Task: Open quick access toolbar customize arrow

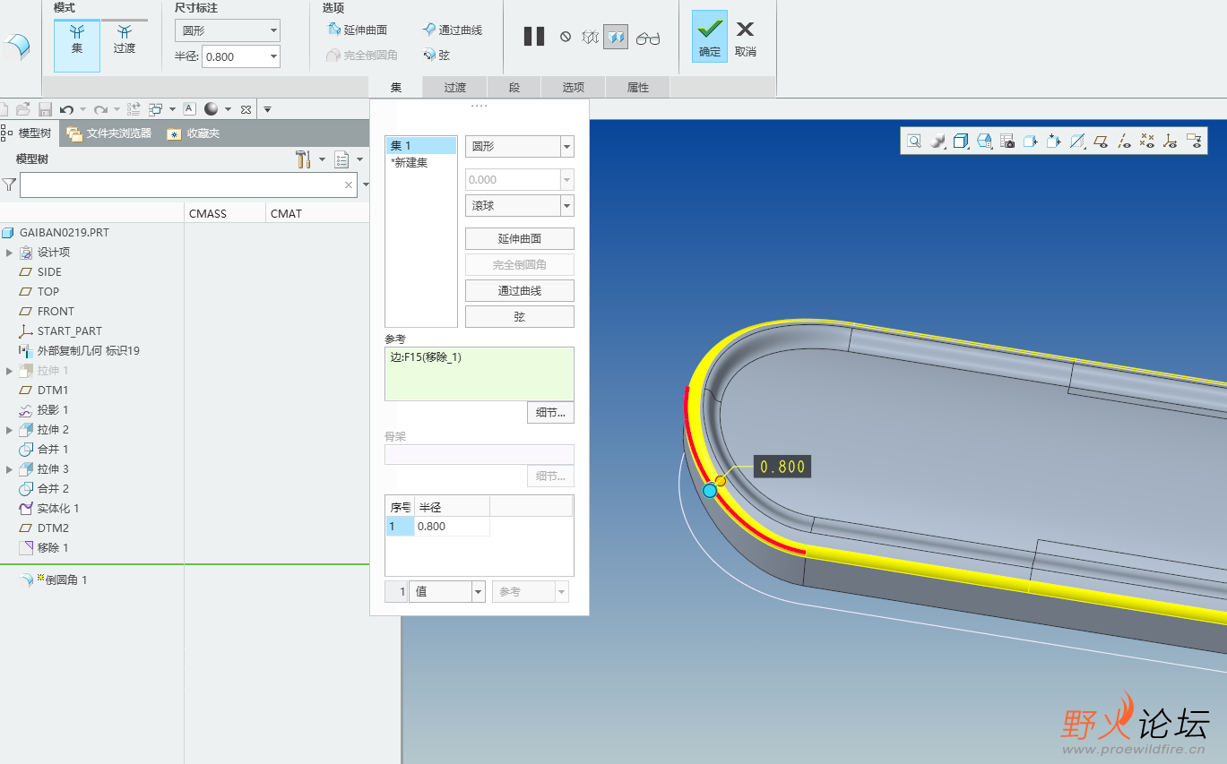Action: tap(267, 109)
